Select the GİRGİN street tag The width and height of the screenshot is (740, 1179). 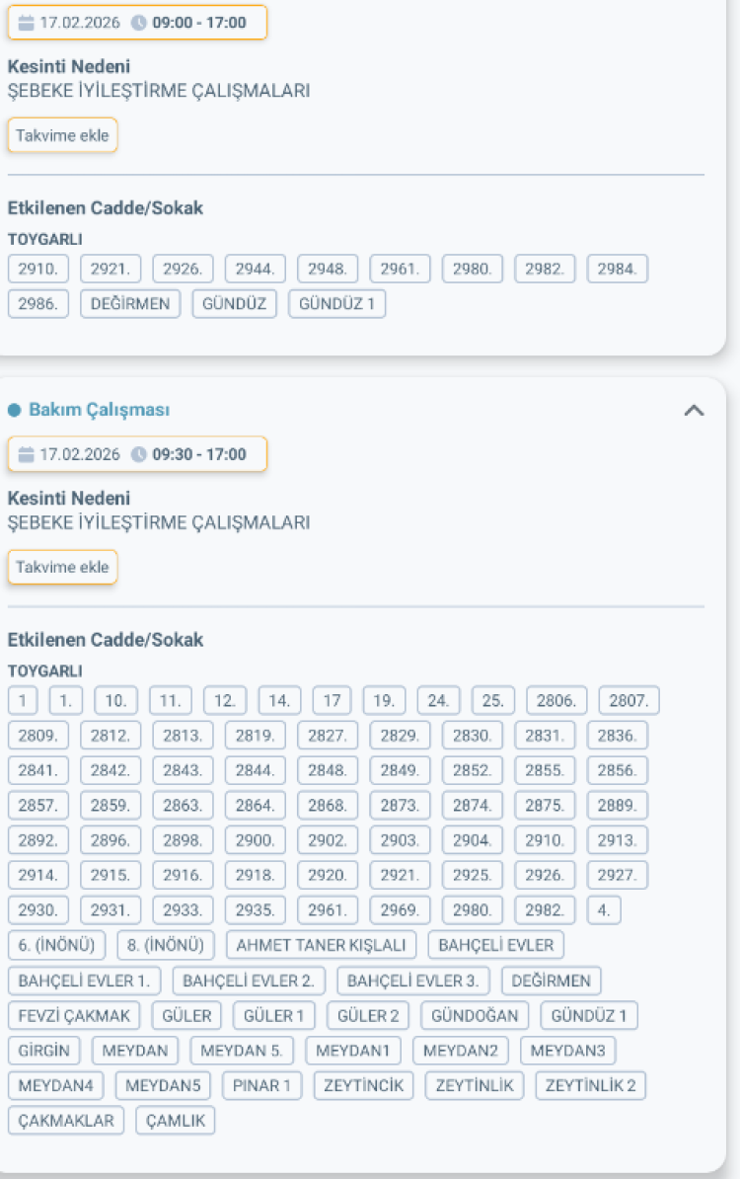[x=43, y=1051]
